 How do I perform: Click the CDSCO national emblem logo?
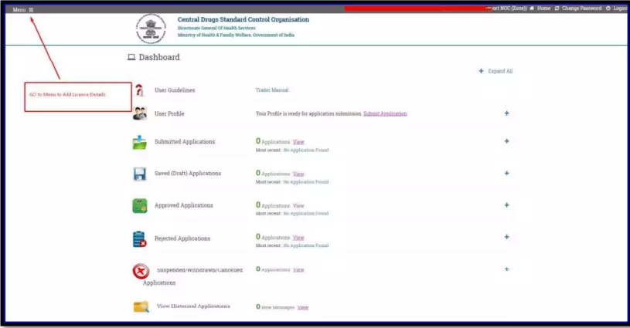pyautogui.click(x=151, y=28)
